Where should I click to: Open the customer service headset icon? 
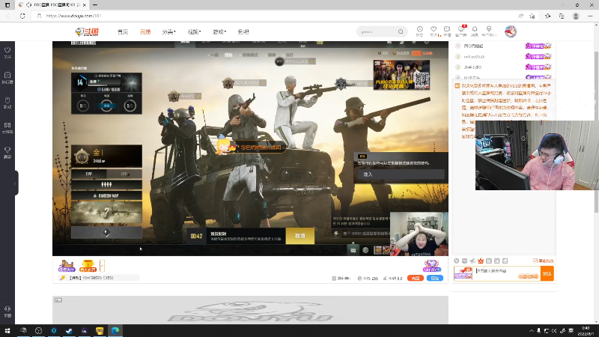7,312
